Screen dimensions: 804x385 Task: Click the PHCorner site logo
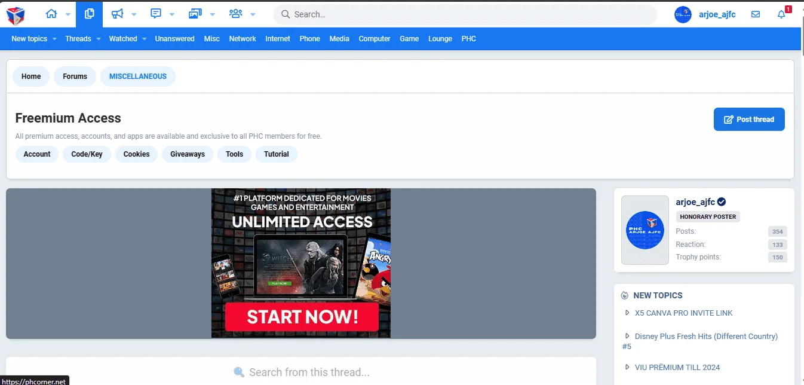tap(16, 15)
